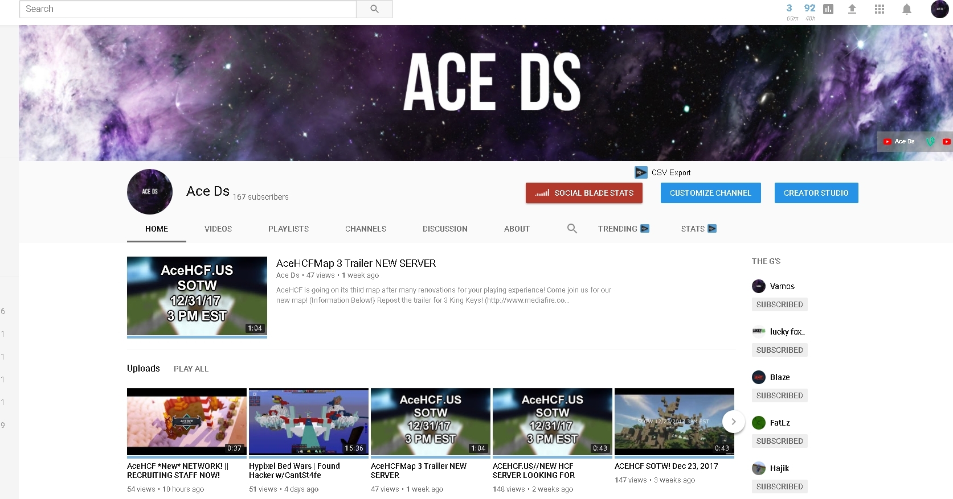Click the Ace Ds channel name

(208, 191)
